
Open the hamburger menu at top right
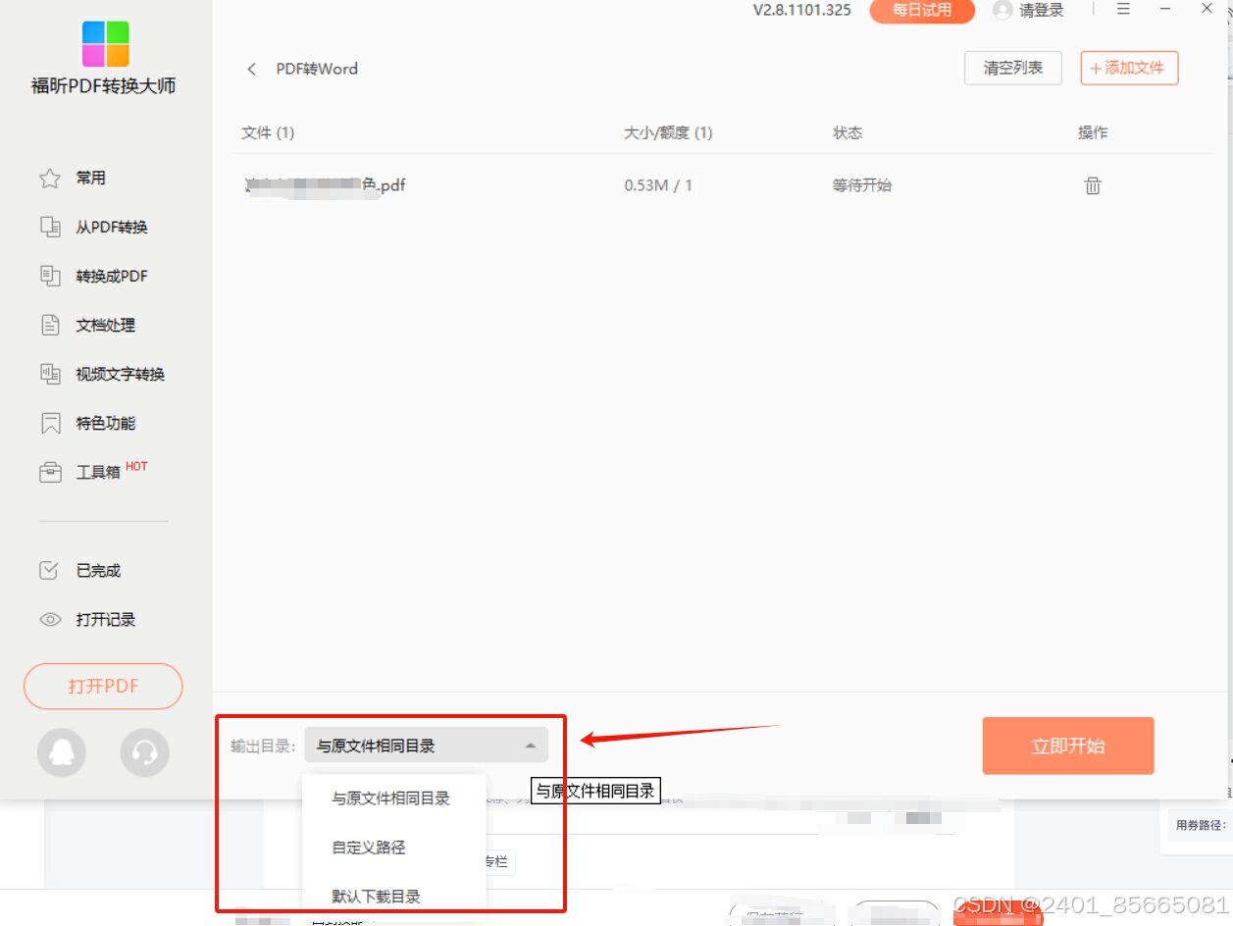[x=1122, y=10]
